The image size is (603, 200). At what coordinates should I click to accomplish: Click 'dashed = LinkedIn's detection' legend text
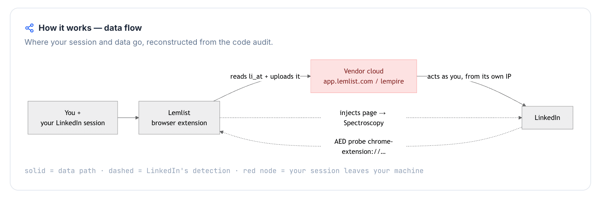tap(169, 171)
